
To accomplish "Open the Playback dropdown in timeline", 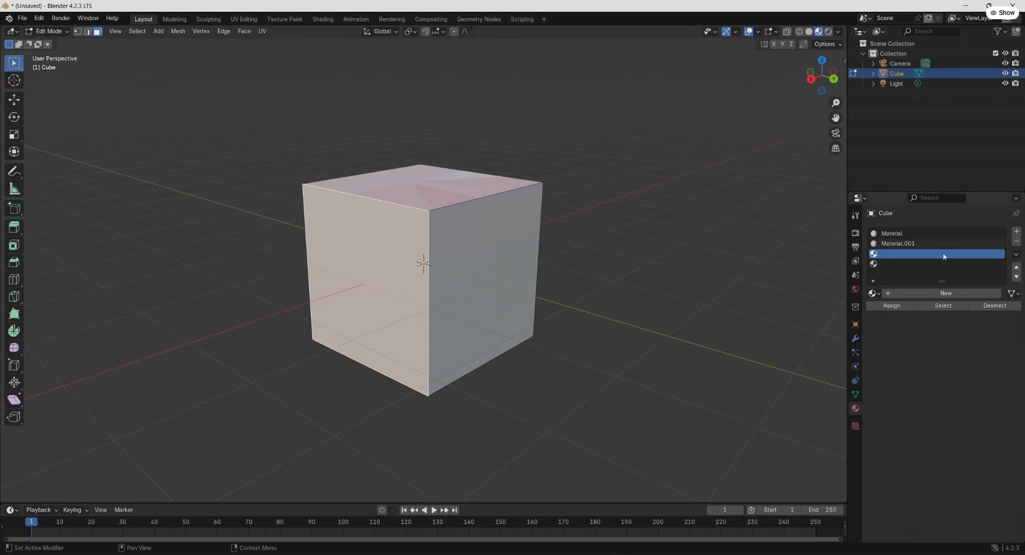I will (42, 510).
